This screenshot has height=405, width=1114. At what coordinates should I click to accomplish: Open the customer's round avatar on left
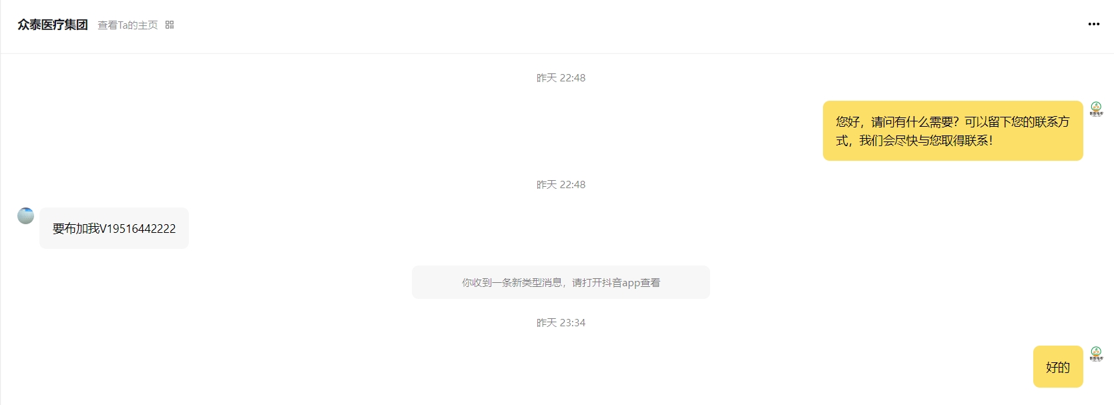[25, 216]
